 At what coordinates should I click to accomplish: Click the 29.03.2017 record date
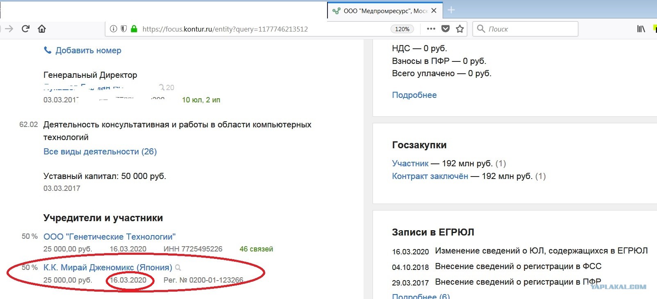(410, 283)
